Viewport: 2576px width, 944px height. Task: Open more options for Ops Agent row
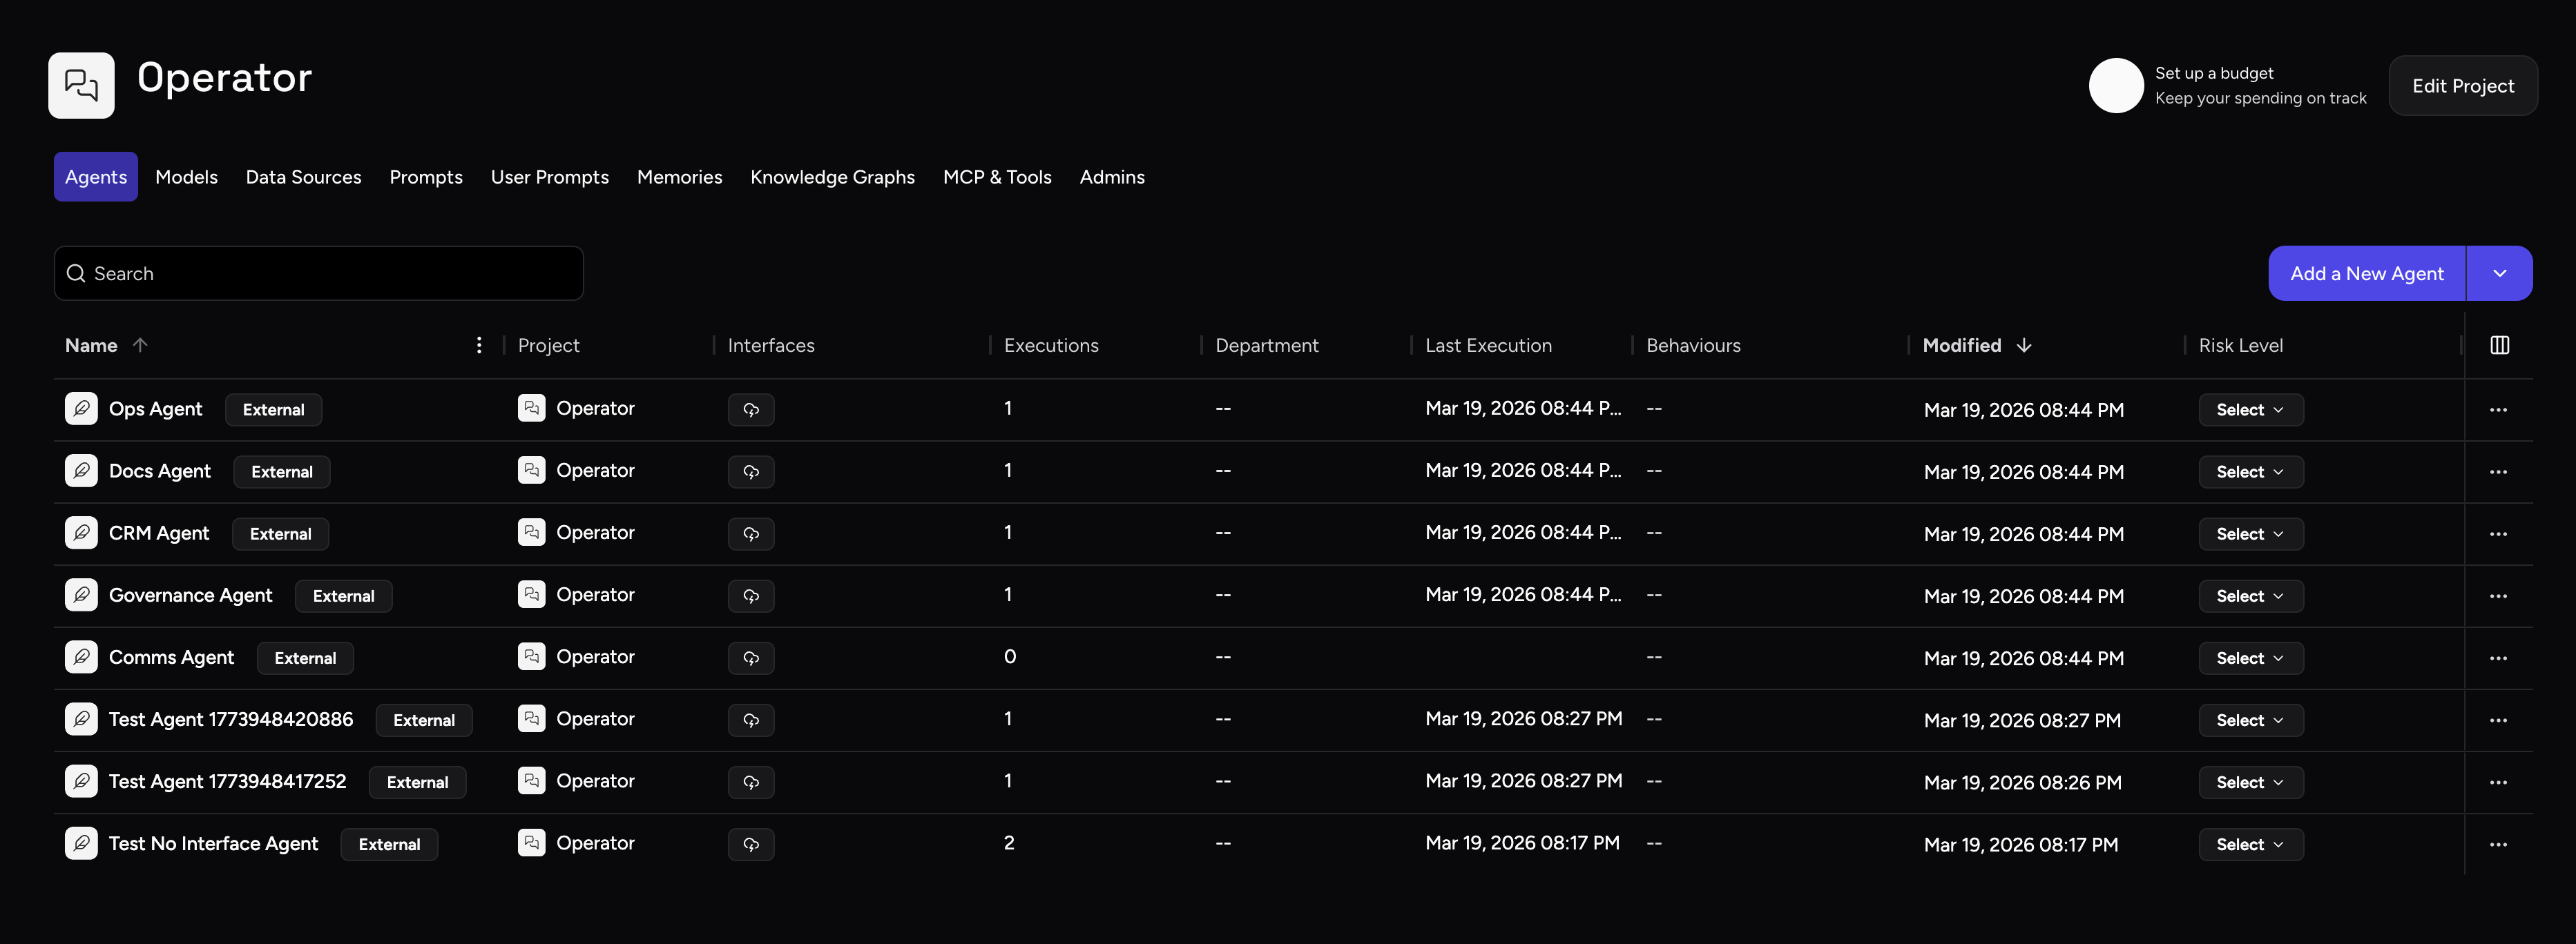pyautogui.click(x=2498, y=410)
